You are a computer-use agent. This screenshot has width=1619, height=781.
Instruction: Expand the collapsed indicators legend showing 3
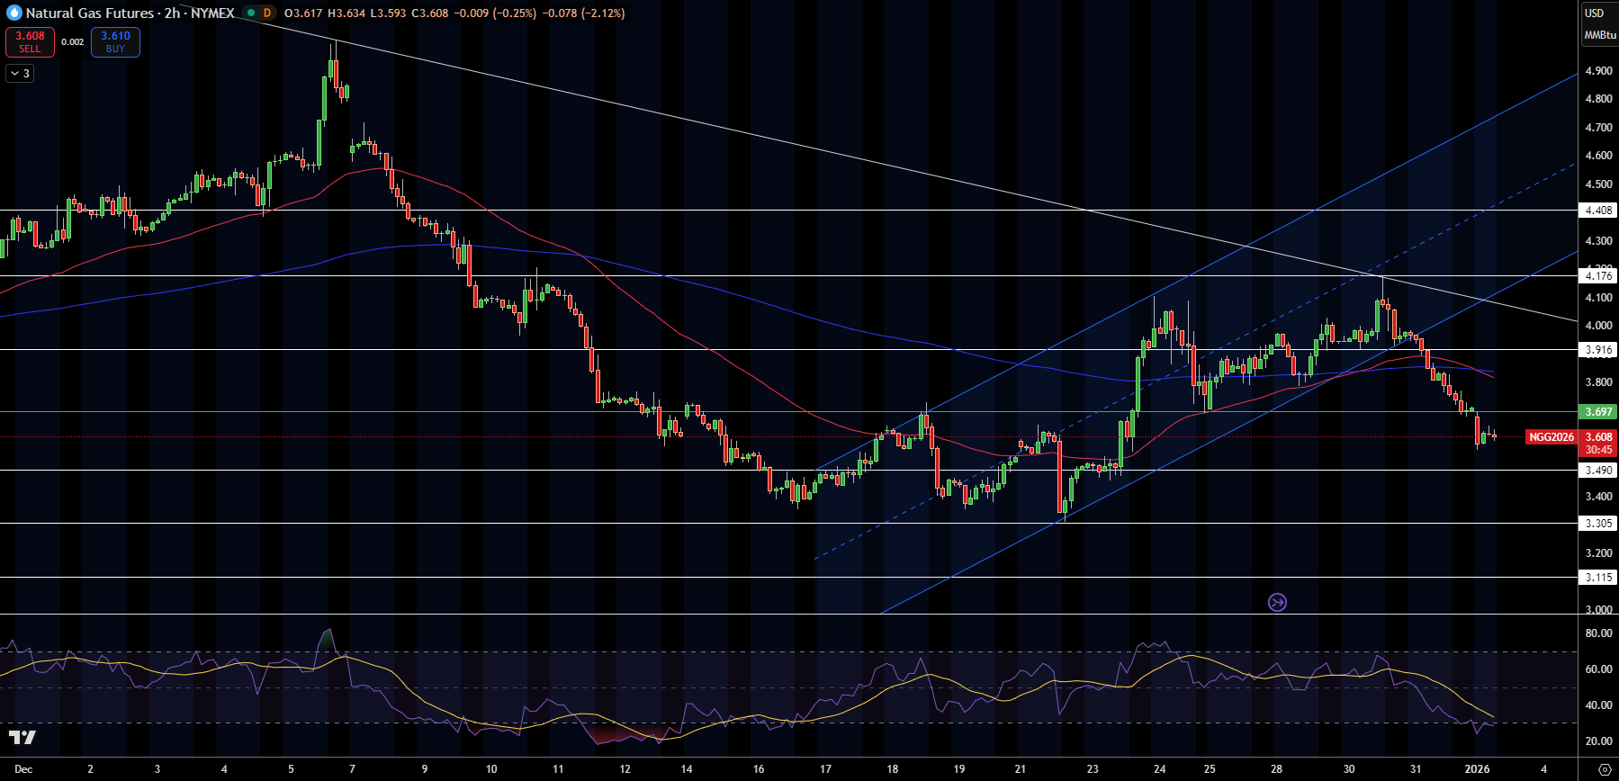tap(20, 74)
